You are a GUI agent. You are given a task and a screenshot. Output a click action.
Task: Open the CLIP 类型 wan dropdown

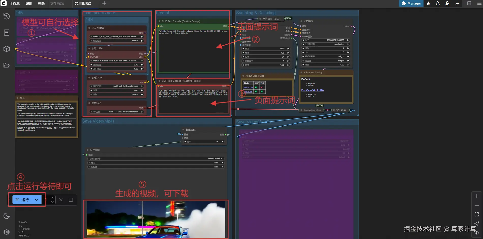pyautogui.click(x=117, y=90)
